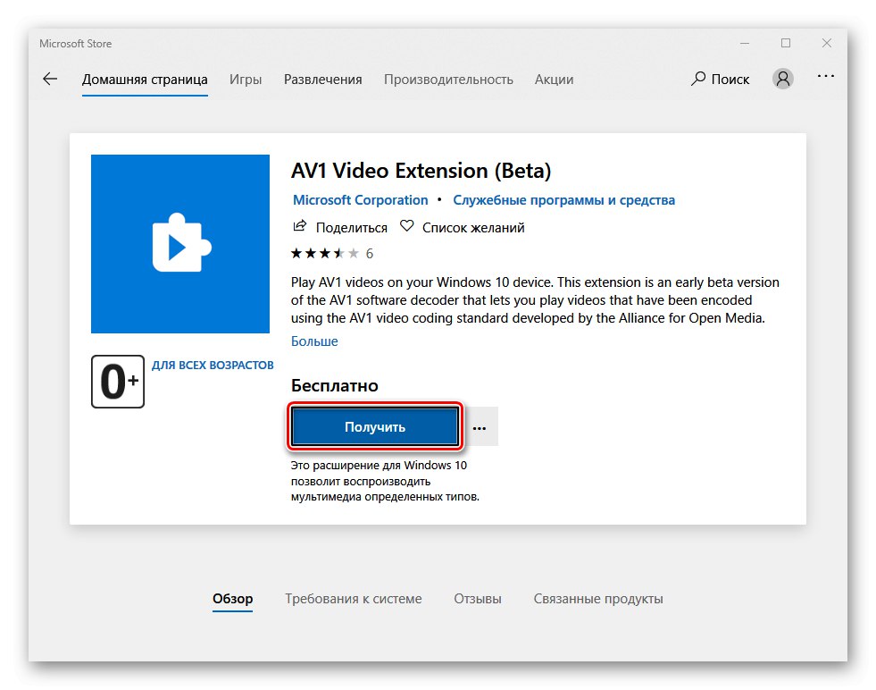This screenshot has width=876, height=690.
Task: Open the three-dot menu in top bar
Action: point(826,78)
